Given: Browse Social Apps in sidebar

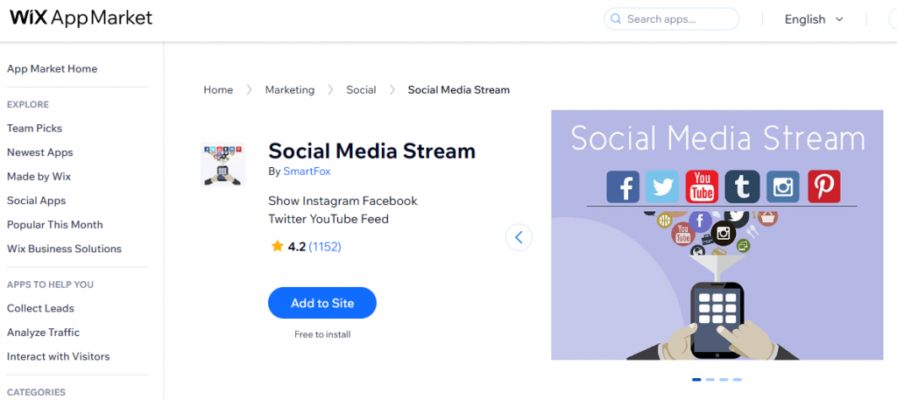Looking at the screenshot, I should [x=36, y=200].
